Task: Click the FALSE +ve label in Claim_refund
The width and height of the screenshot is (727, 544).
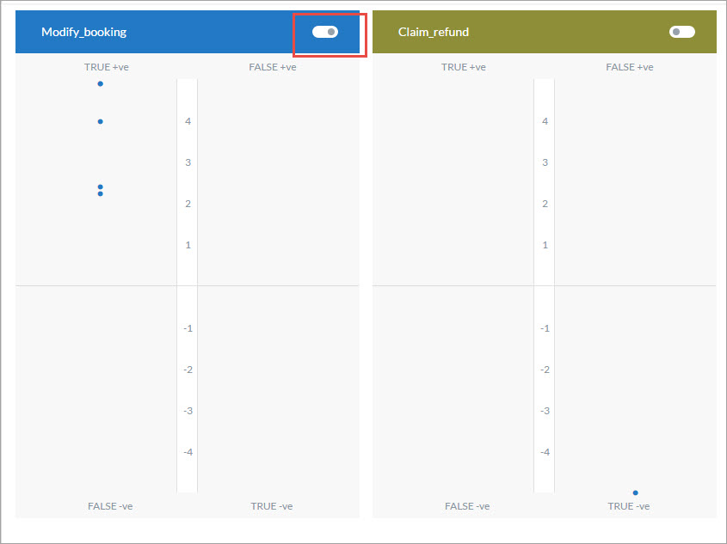Action: click(x=629, y=67)
